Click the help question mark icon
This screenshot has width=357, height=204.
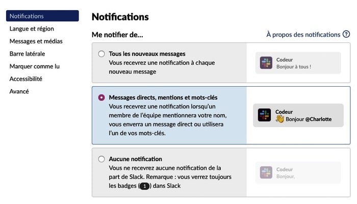pos(346,35)
